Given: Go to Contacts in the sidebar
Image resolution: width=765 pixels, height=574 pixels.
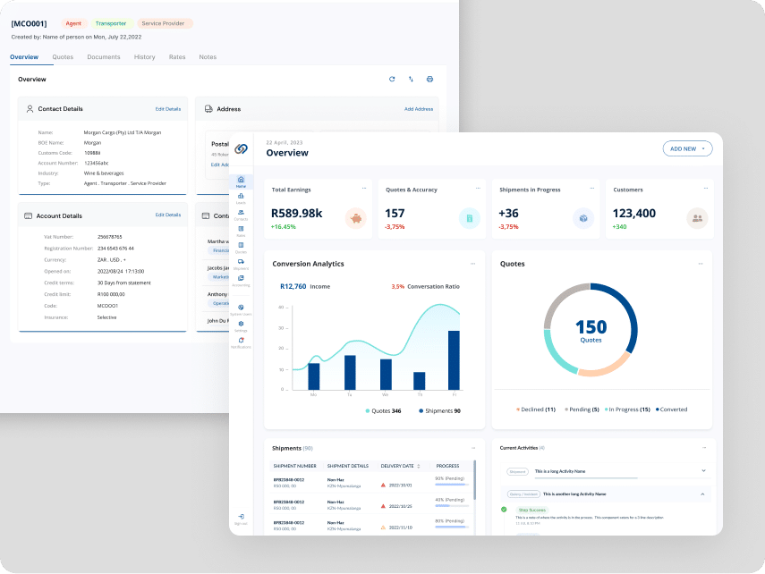Looking at the screenshot, I should tap(241, 213).
